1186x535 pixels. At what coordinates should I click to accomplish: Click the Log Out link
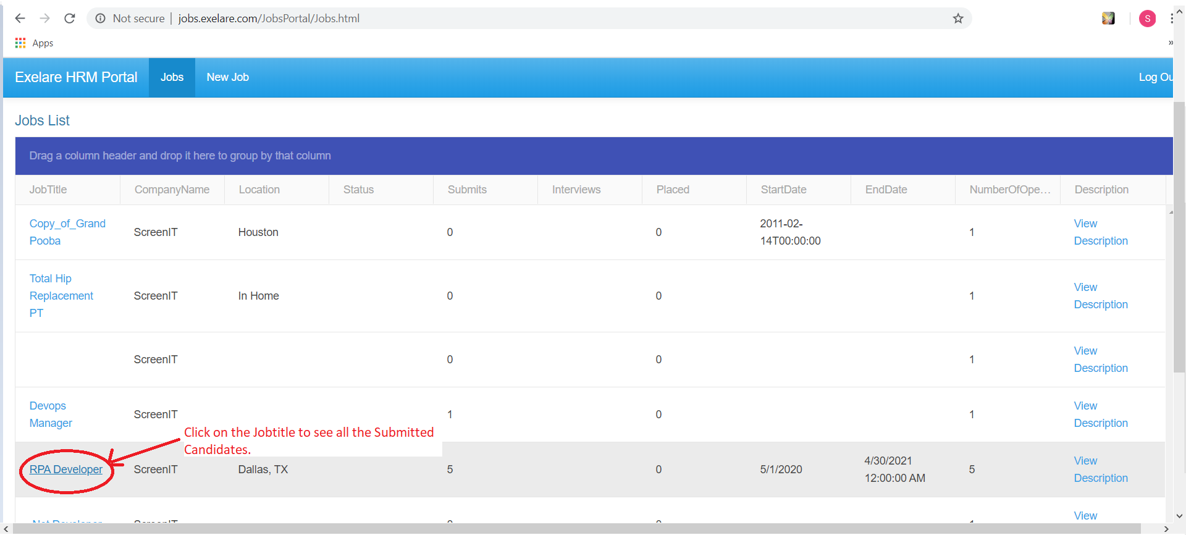point(1156,77)
